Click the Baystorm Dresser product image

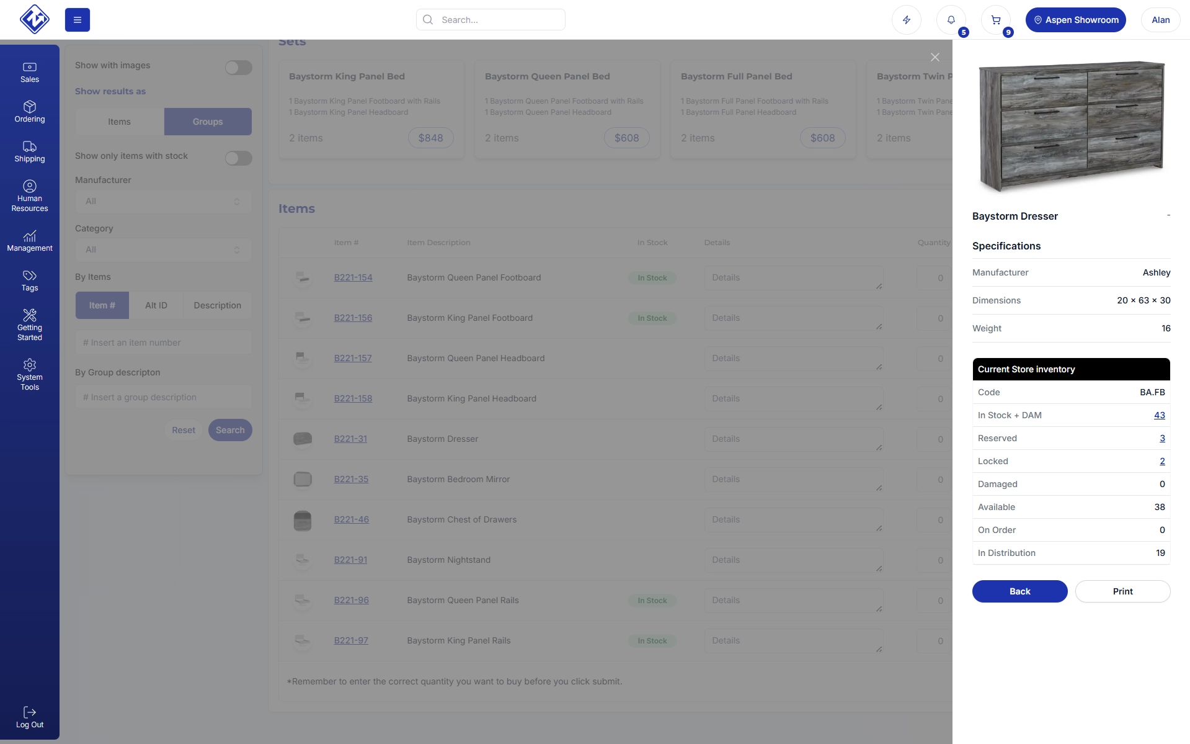point(1071,126)
